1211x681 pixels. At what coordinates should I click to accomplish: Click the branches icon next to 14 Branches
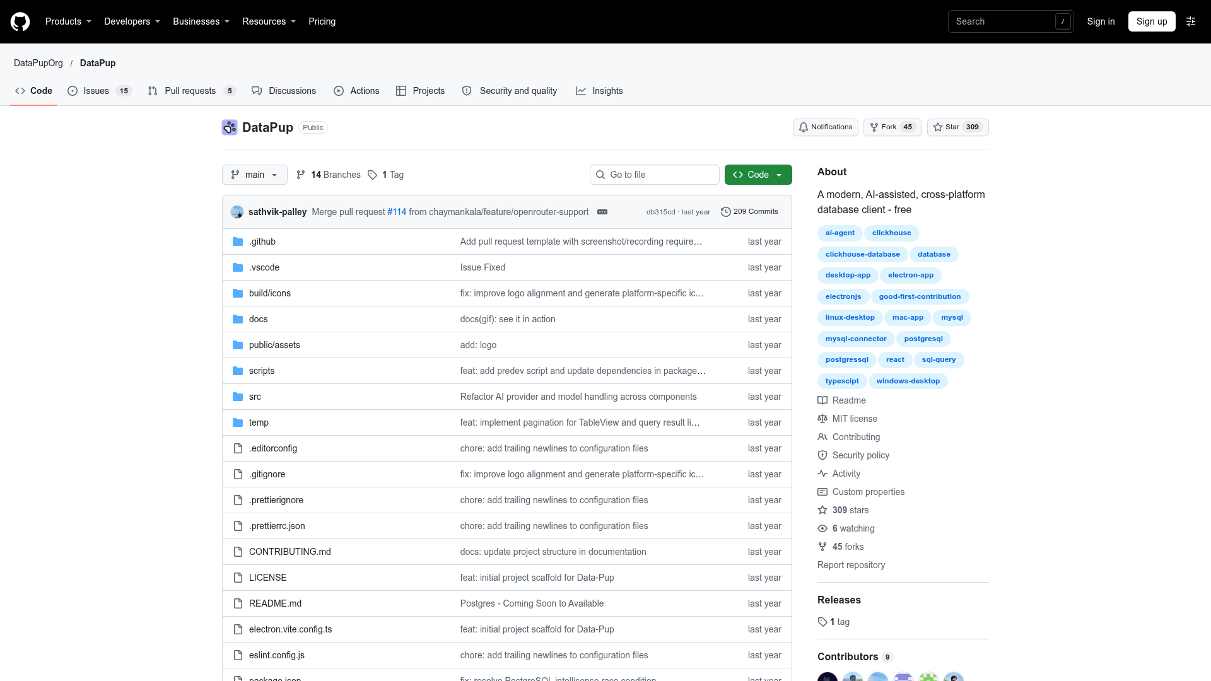pyautogui.click(x=301, y=175)
